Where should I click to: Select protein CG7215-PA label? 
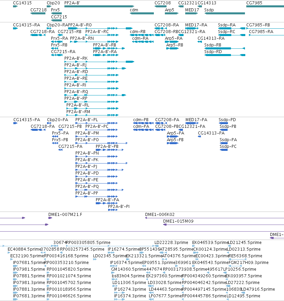[x=70, y=146]
